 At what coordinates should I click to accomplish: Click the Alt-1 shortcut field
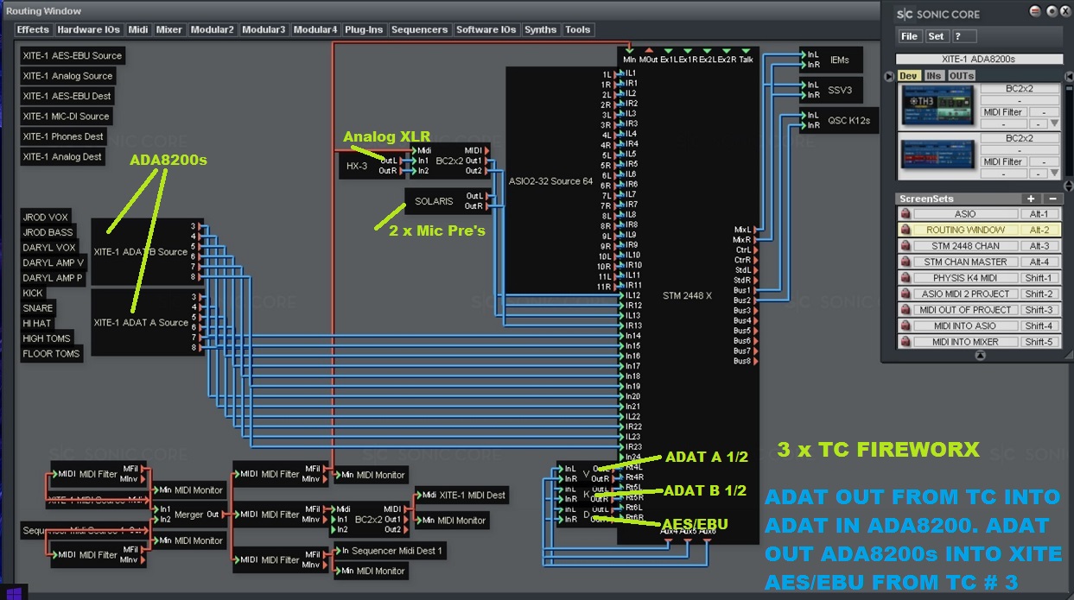tap(1039, 214)
